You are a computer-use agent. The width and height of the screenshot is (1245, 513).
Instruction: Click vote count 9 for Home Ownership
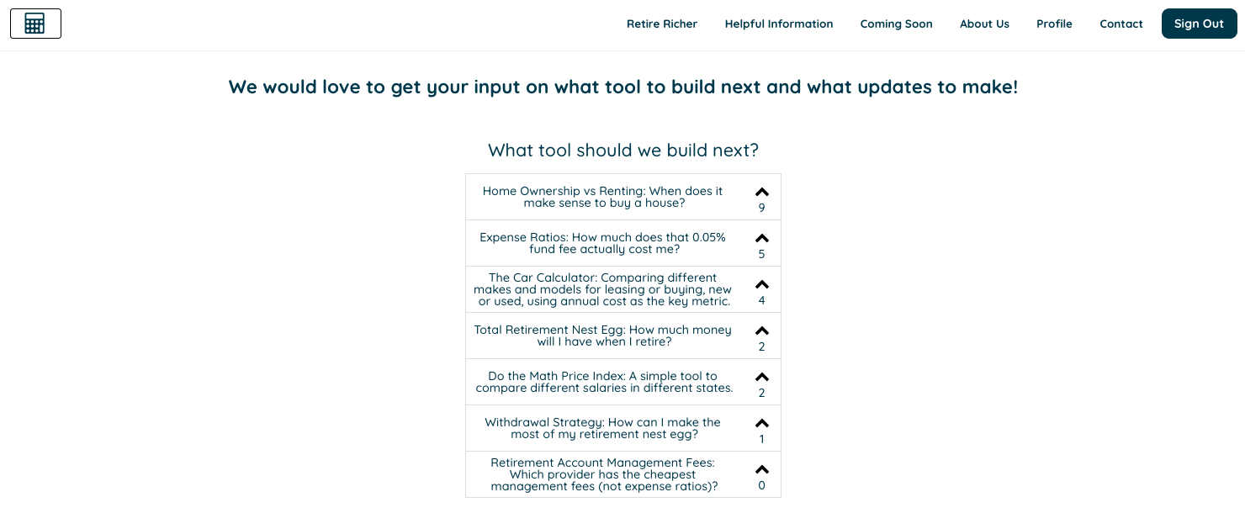[x=762, y=208]
